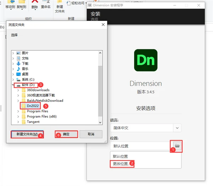213x186 pixels.
Task: Expand the 360极速浏览器下载 folder node
Action: tap(18, 95)
